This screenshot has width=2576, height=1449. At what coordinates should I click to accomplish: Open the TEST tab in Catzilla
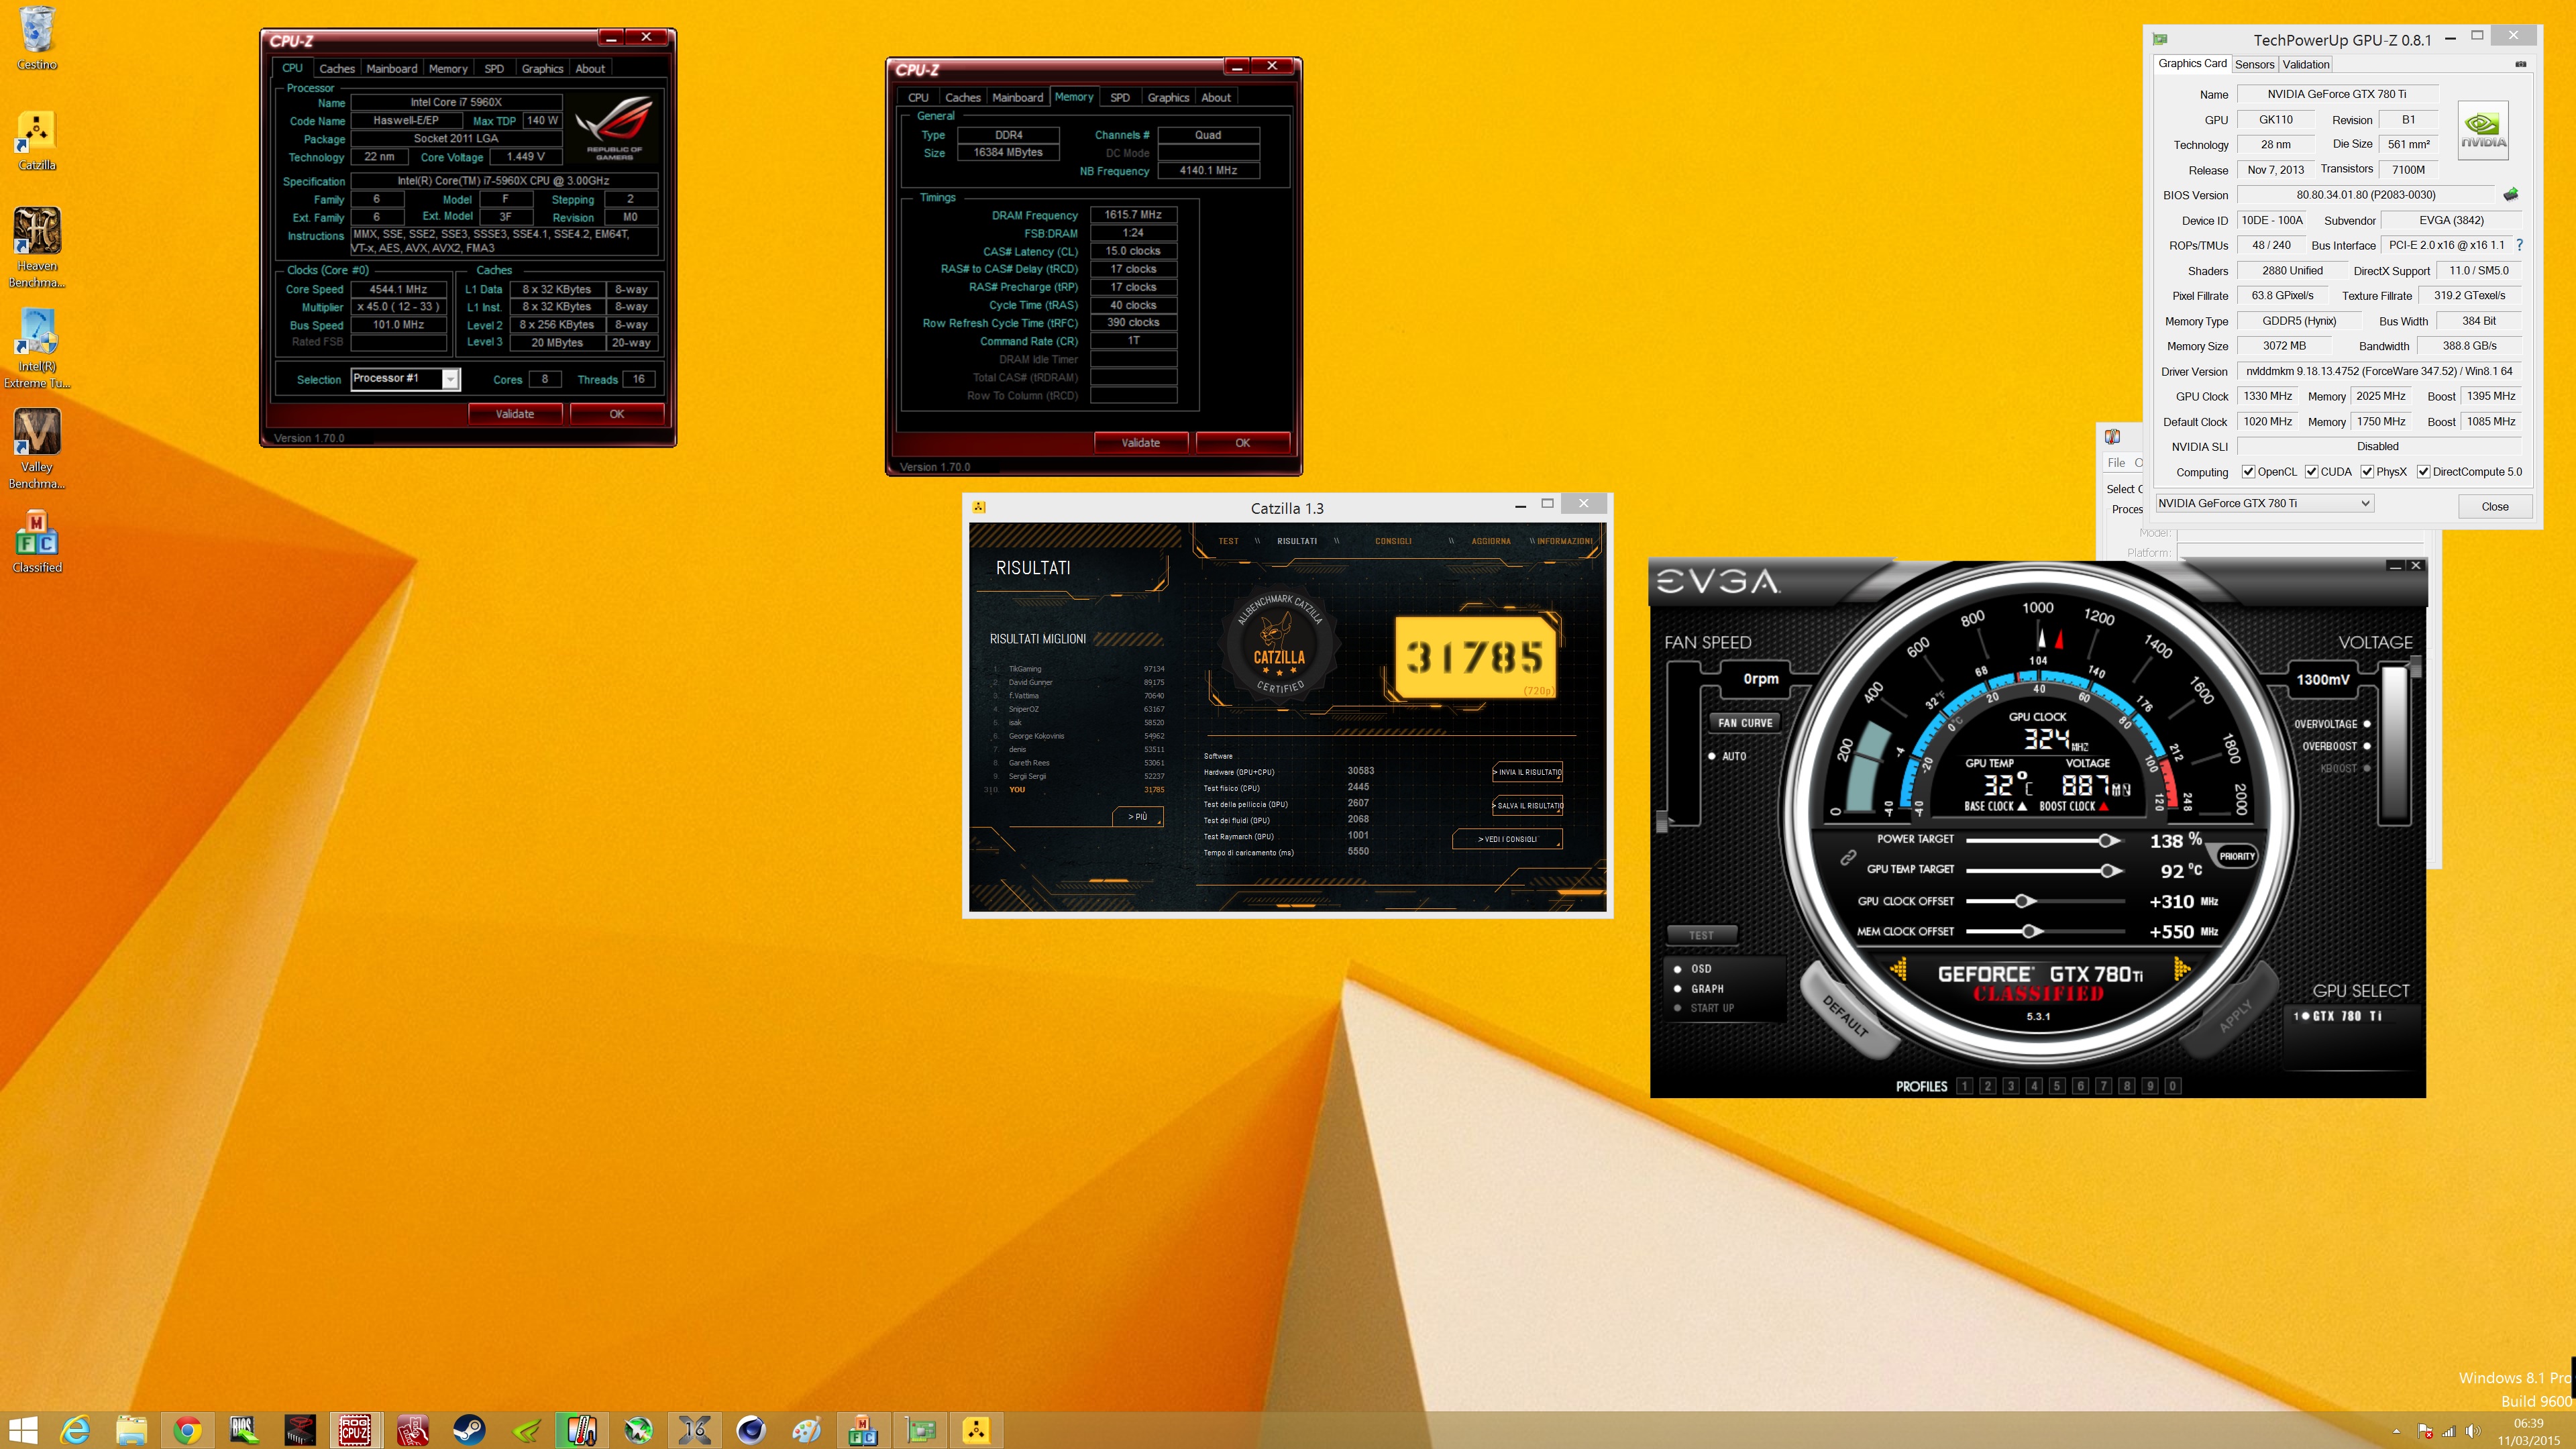coord(1228,541)
